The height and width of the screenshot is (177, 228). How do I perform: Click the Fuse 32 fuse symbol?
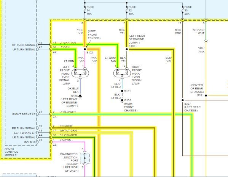[x=127, y=10]
